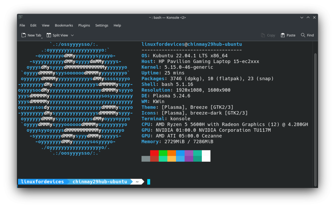Click the blinking terminal cursor block

click(x=149, y=182)
